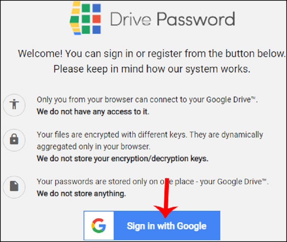Viewport: 287px width, 242px height.
Task: Click Your files are encrypted text line
Action: coord(150,135)
